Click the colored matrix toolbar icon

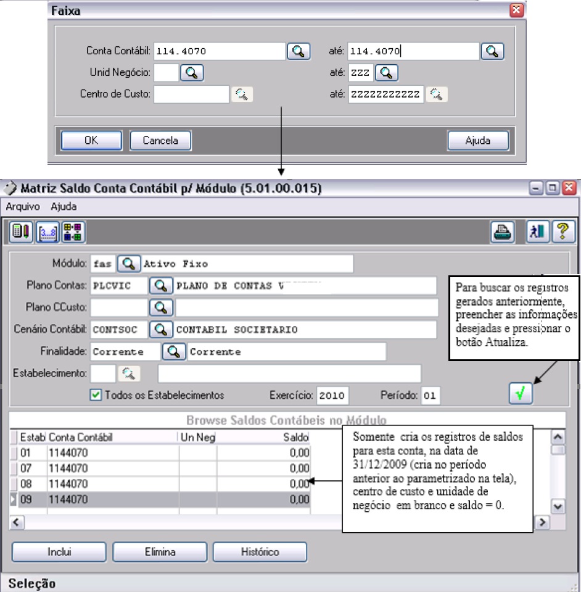click(x=73, y=231)
